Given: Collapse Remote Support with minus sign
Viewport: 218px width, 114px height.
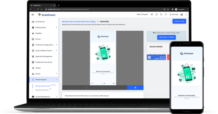Looking at the screenshot, I should coord(56,79).
